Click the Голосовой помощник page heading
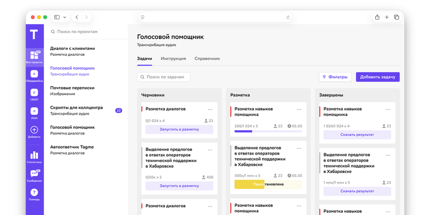The height and width of the screenshot is (215, 430). tap(170, 37)
